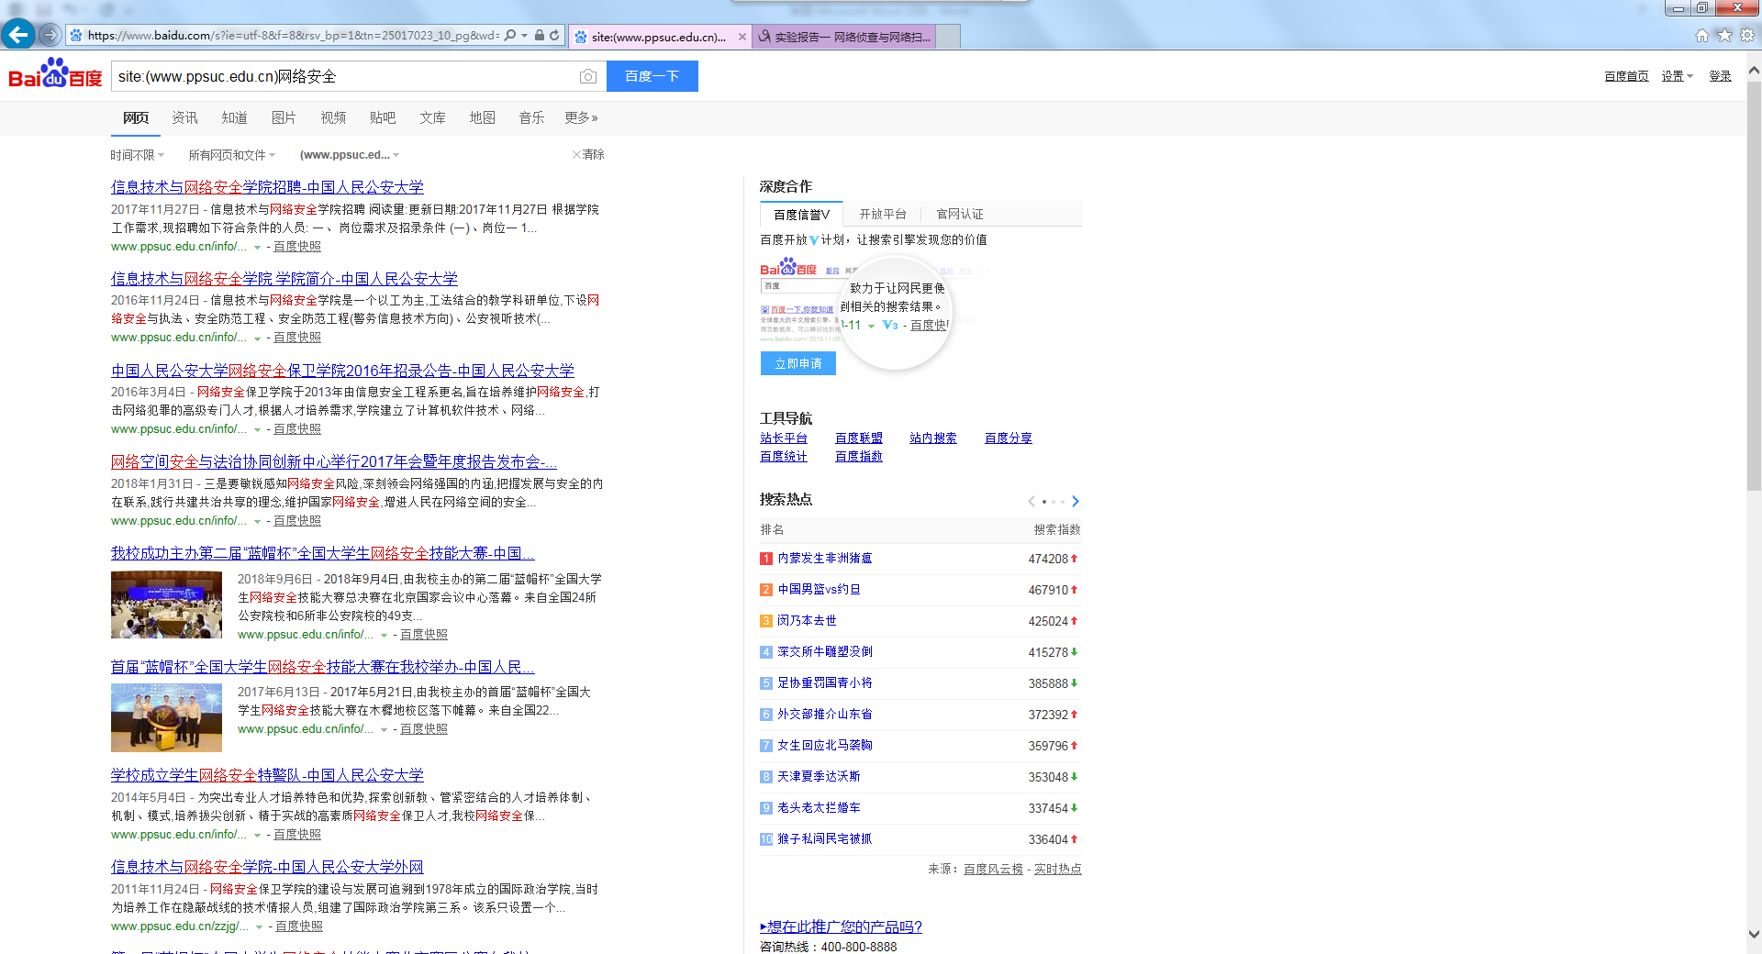Expand the (www.ppsuc.ed... site filter

[x=350, y=155]
